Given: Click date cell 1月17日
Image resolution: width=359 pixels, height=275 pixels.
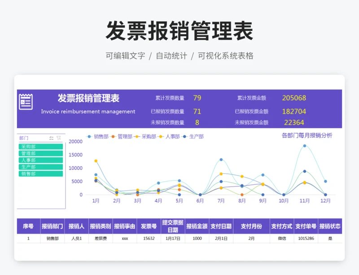Looking at the screenshot, I should [173, 238].
